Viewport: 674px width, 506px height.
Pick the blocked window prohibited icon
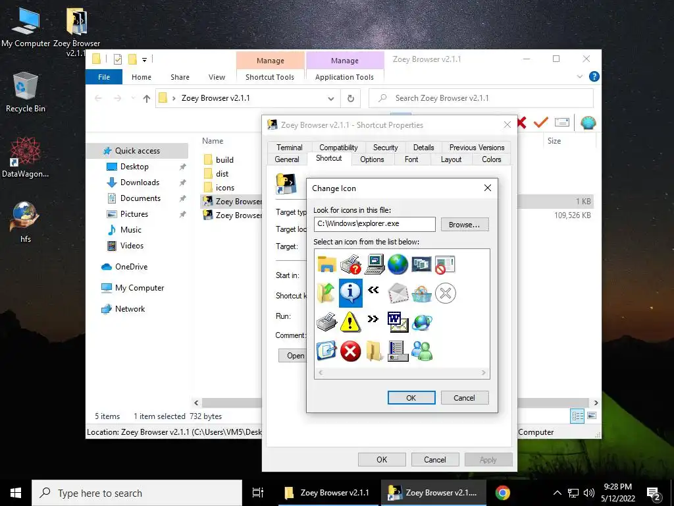point(446,264)
